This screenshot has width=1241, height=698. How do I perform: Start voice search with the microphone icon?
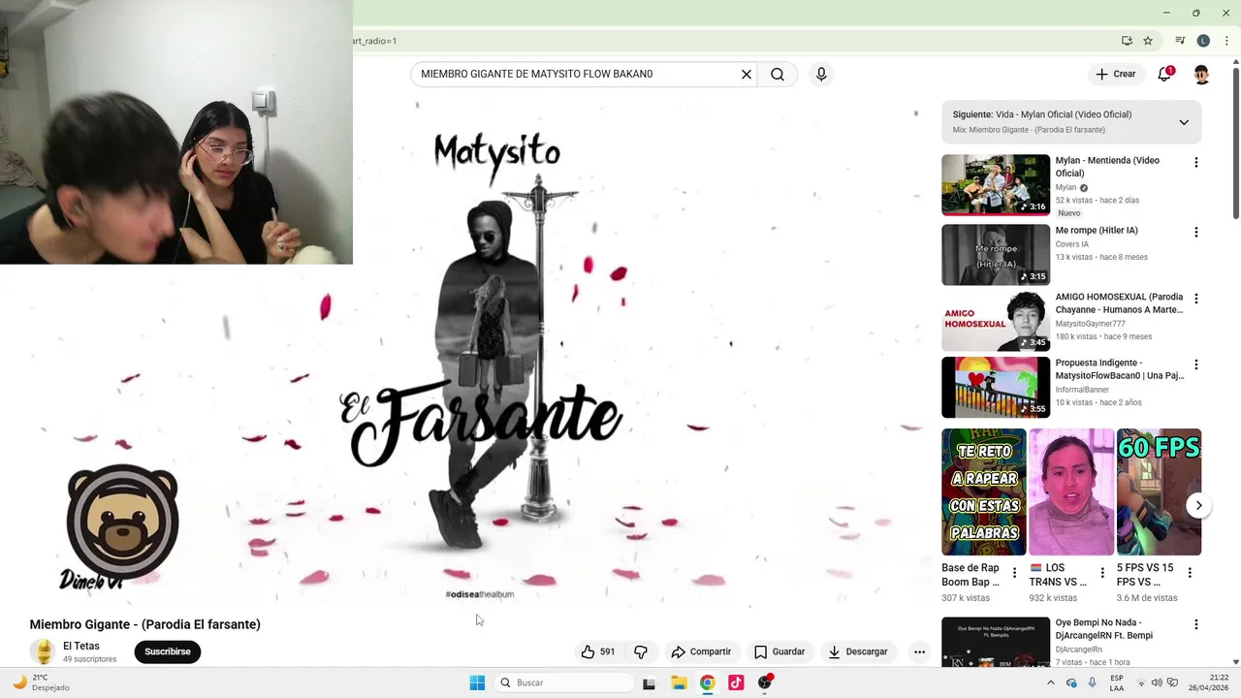click(821, 75)
